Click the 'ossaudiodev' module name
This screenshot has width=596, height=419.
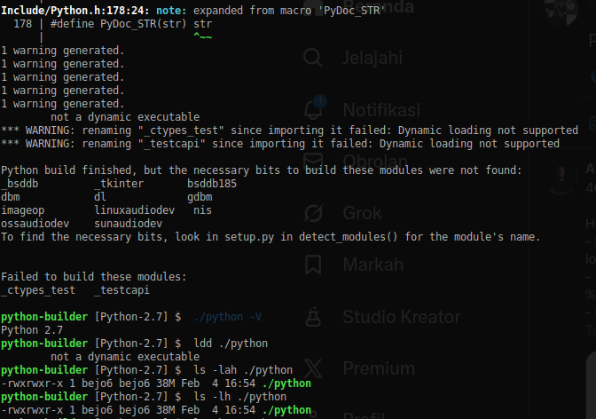[35, 224]
